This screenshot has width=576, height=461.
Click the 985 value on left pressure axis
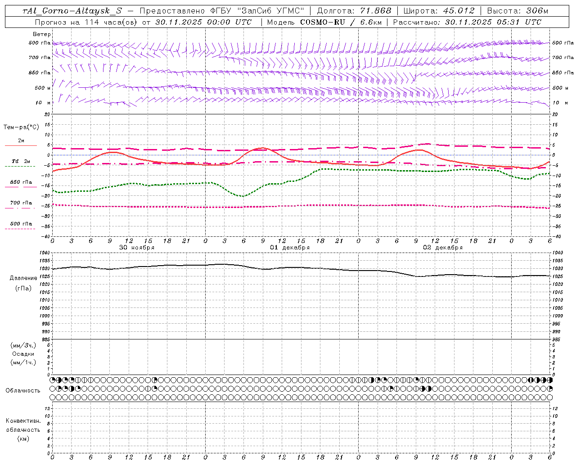(46, 339)
